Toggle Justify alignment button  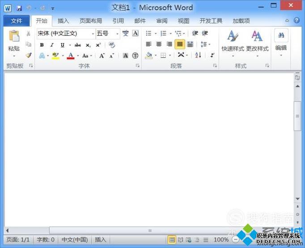(180, 44)
